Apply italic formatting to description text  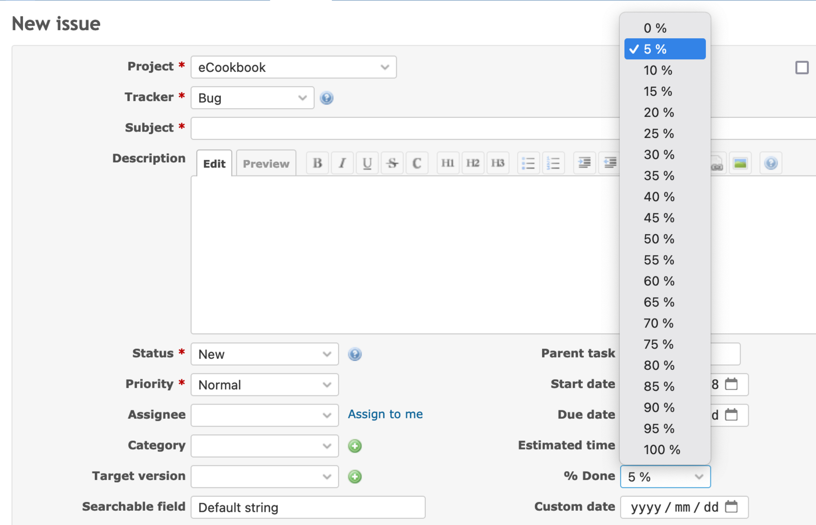342,163
